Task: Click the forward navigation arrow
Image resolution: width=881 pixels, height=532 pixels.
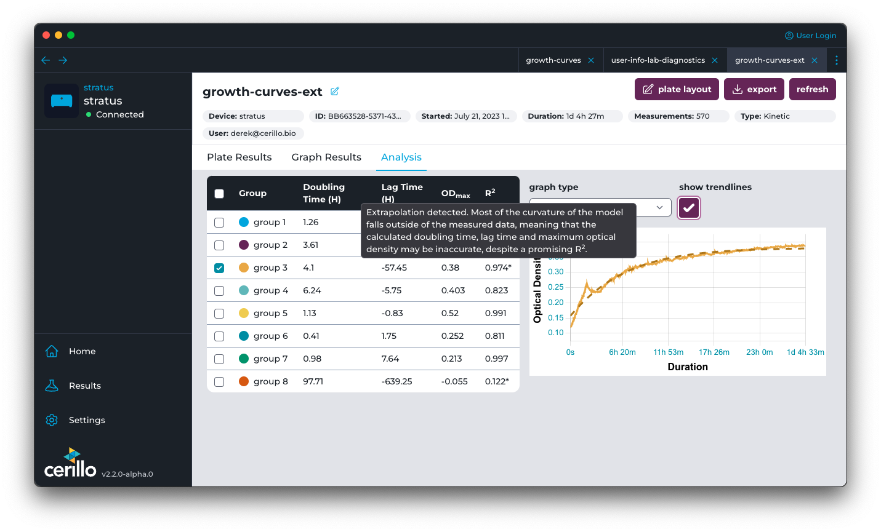Action: [63, 60]
